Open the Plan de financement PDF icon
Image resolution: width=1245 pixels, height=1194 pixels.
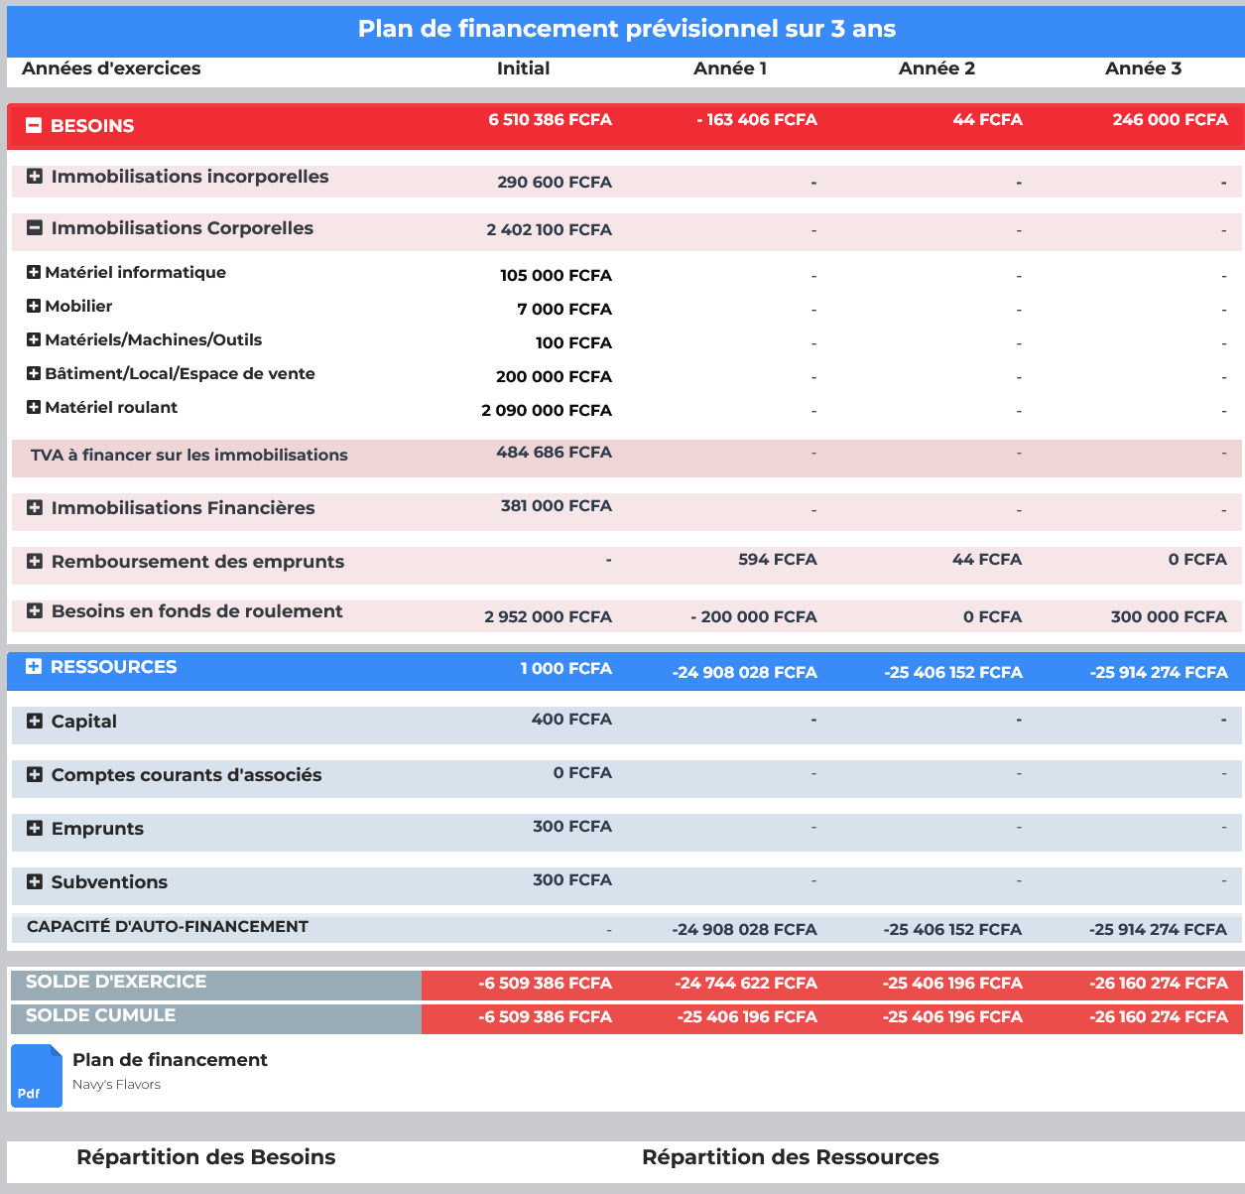pos(37,1076)
